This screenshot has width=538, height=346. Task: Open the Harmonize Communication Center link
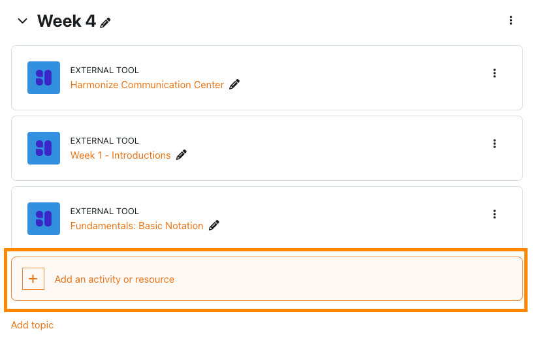pyautogui.click(x=147, y=85)
